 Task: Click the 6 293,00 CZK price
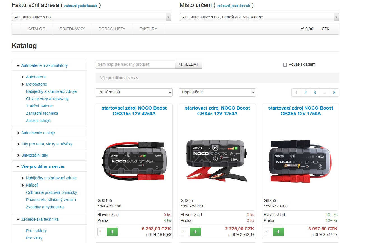point(157,229)
